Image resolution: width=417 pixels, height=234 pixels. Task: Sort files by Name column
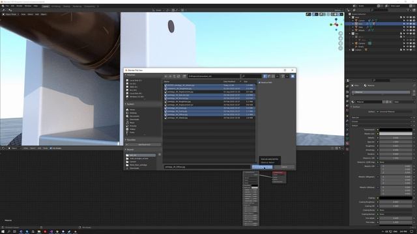(x=167, y=81)
